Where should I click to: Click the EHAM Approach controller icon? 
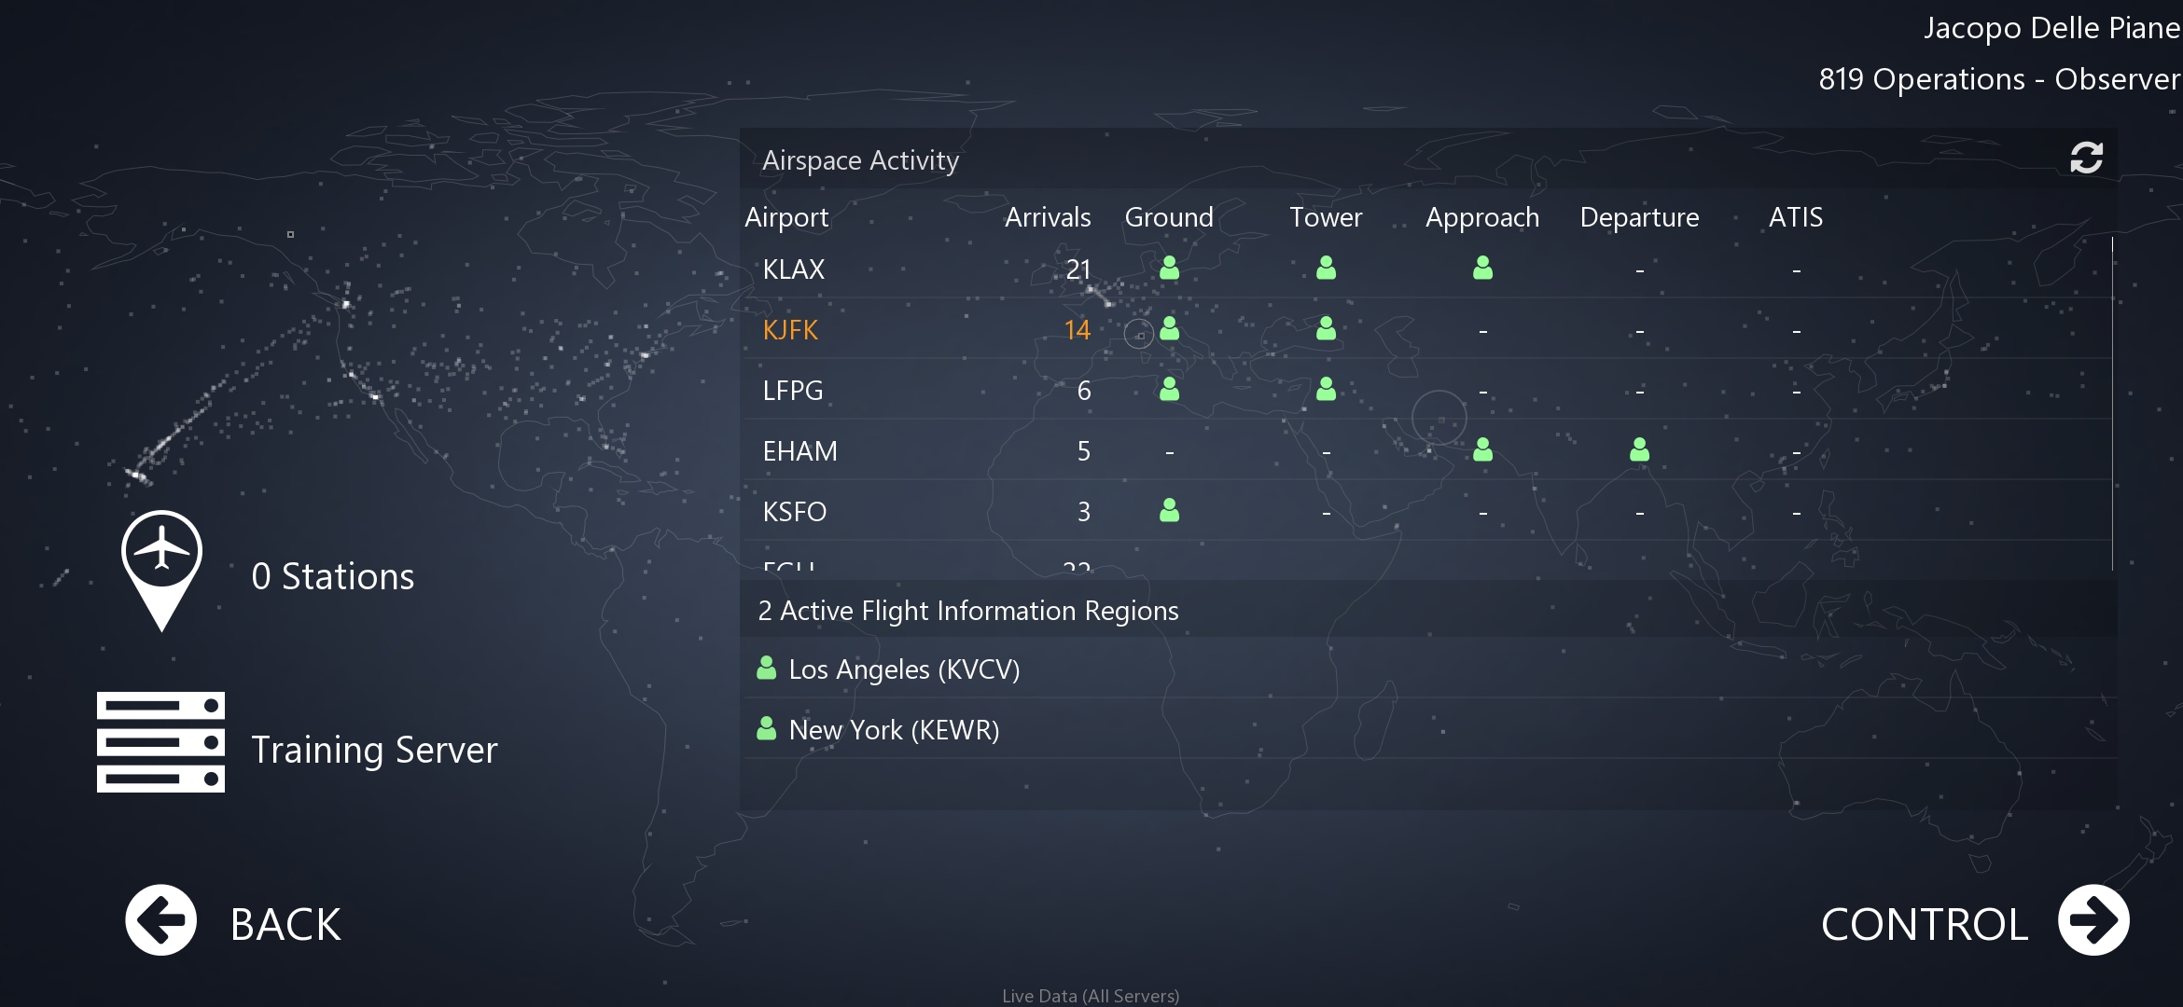point(1482,450)
